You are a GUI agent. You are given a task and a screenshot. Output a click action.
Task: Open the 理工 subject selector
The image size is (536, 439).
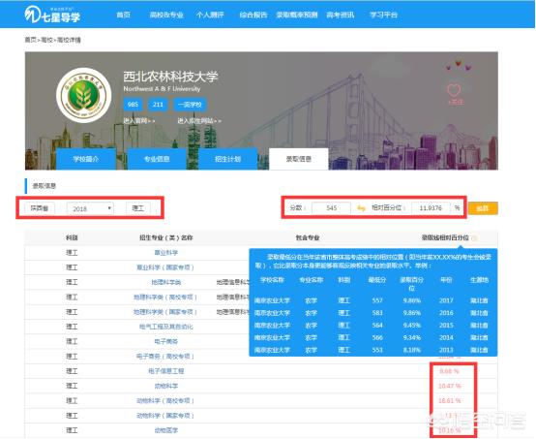click(137, 207)
